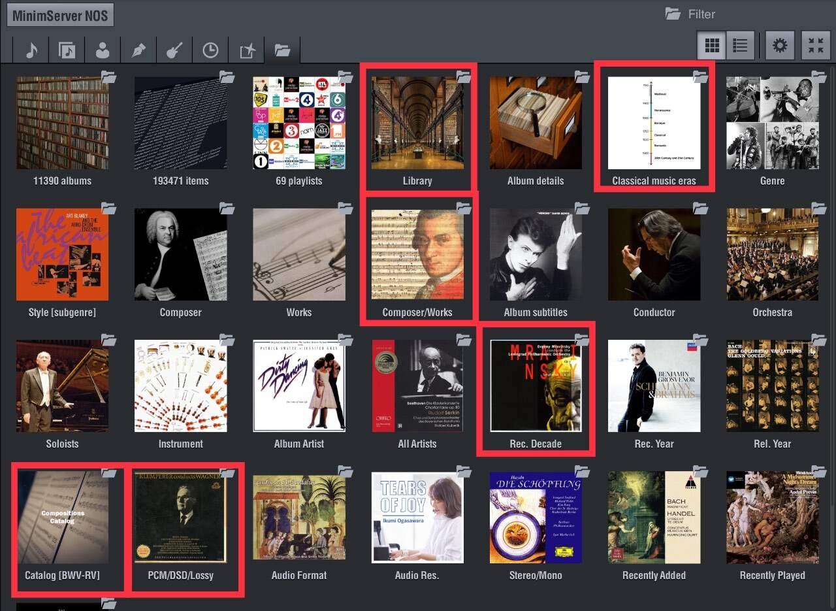Open Album details thumbnail
The width and height of the screenshot is (836, 611).
[x=536, y=123]
